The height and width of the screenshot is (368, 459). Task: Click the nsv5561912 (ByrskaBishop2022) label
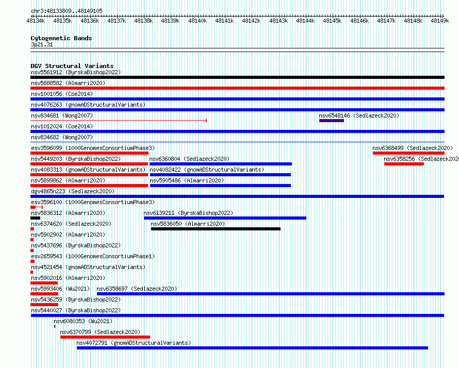76,72
